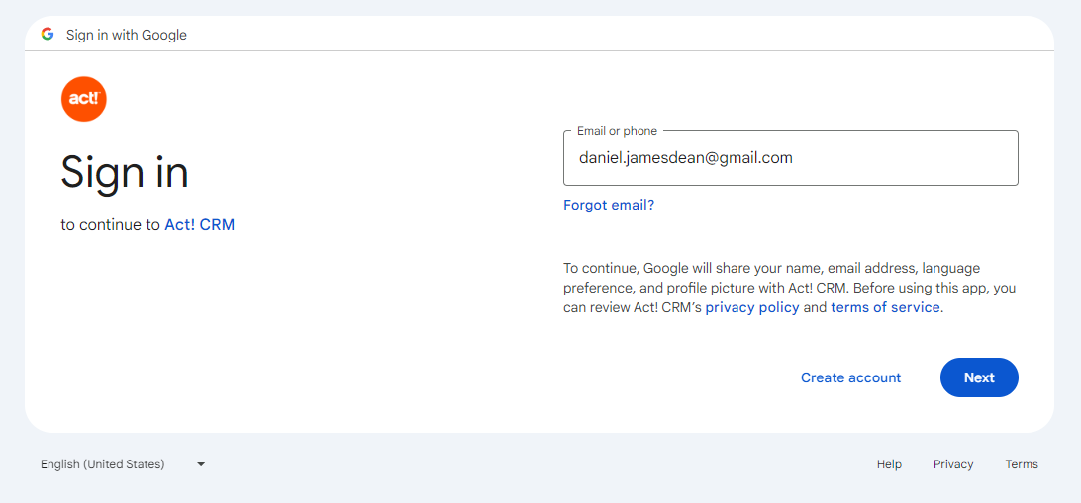Open the Act! CRM privacy policy link
The height and width of the screenshot is (503, 1081).
pyautogui.click(x=752, y=307)
